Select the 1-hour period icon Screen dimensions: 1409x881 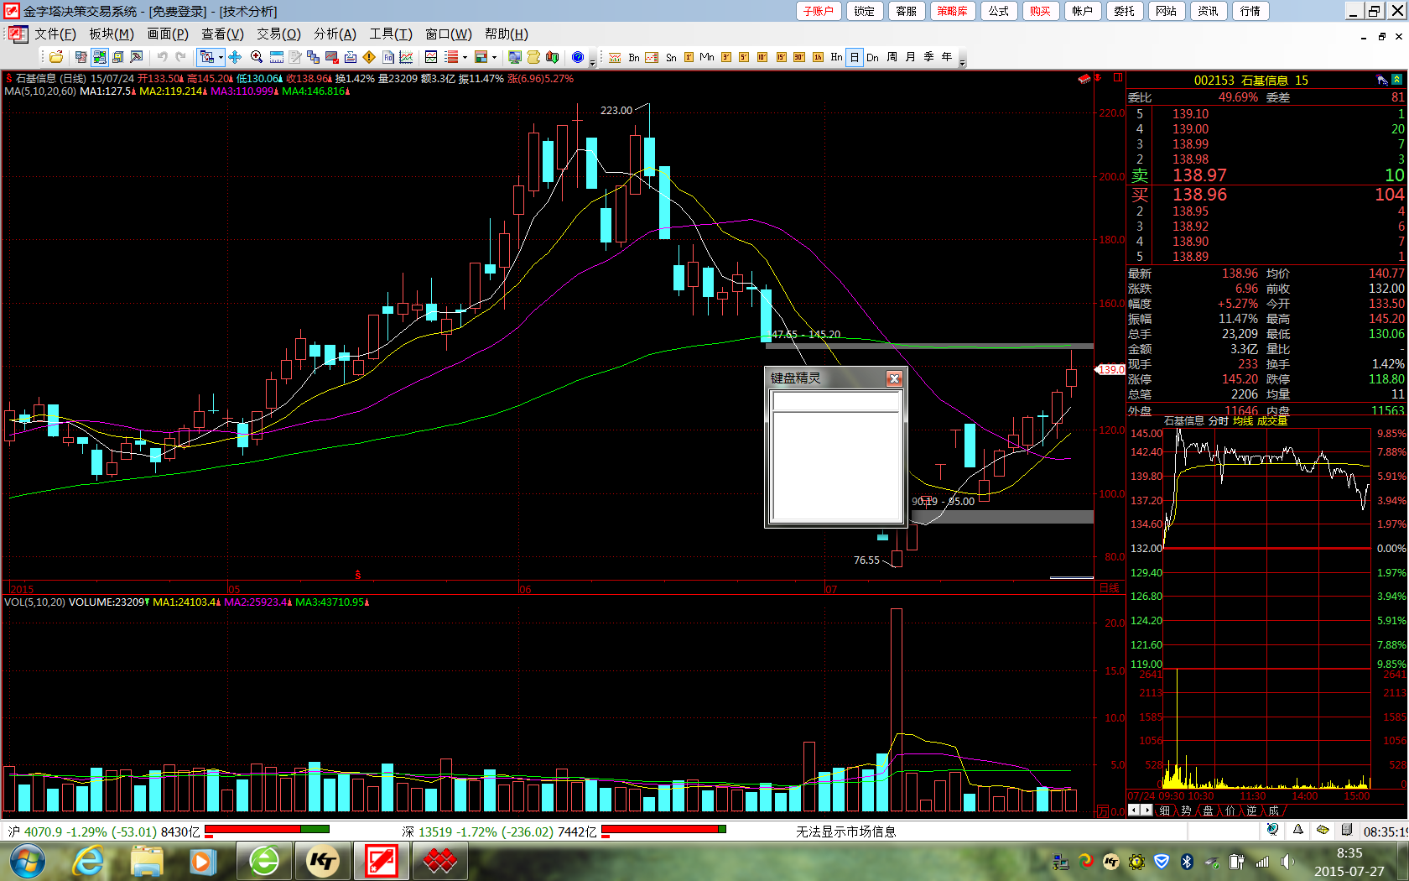click(x=818, y=57)
